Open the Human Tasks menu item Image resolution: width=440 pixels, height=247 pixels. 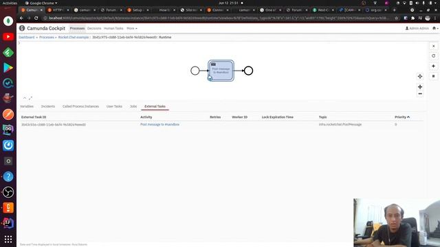pyautogui.click(x=113, y=28)
